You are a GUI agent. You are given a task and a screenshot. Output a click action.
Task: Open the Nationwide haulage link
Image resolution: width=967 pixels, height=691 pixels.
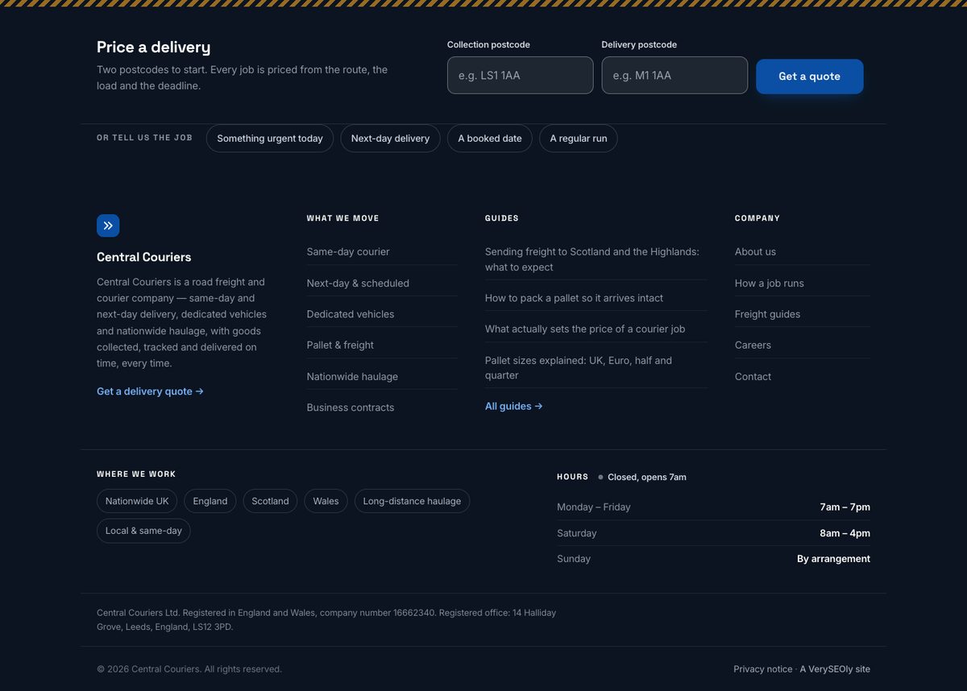point(352,376)
